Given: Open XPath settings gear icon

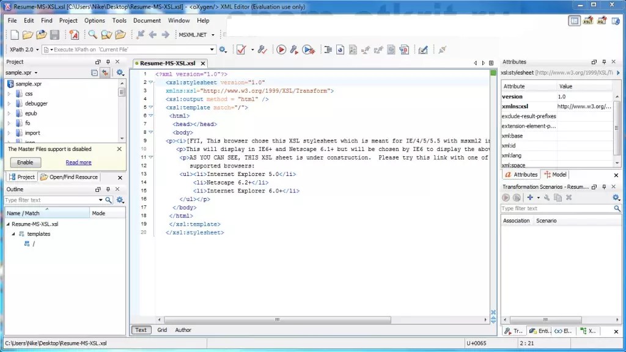Looking at the screenshot, I should click(x=223, y=50).
